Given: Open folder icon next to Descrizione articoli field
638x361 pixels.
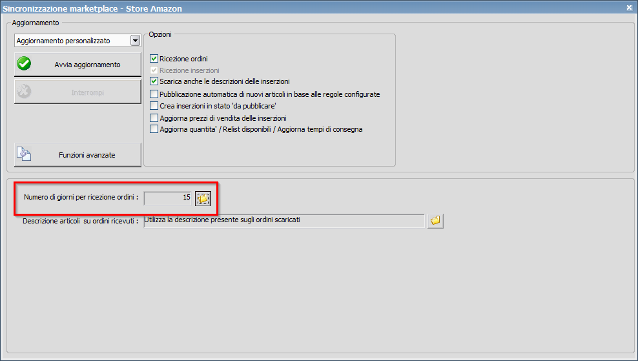Looking at the screenshot, I should (435, 221).
